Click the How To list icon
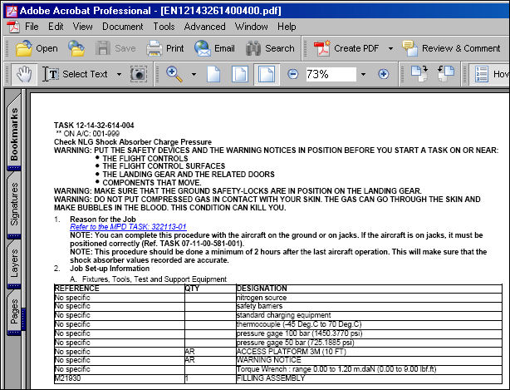The width and height of the screenshot is (510, 390). tap(482, 74)
